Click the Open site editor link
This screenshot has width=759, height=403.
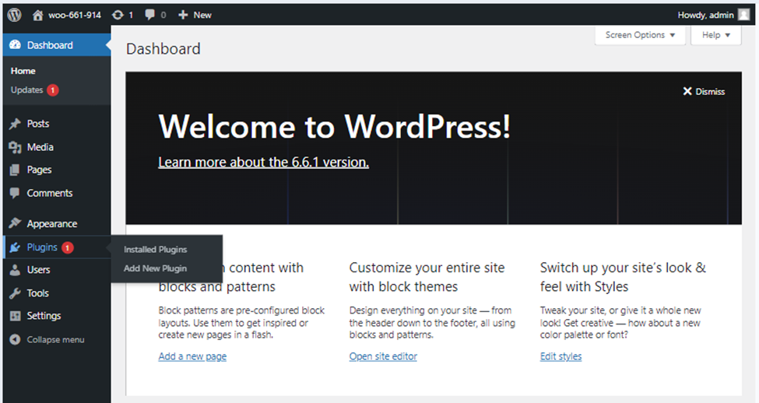pos(383,356)
